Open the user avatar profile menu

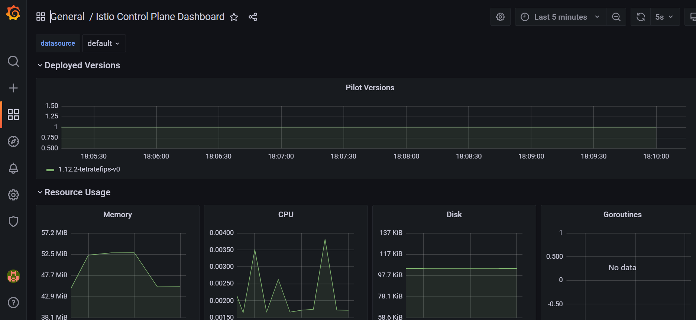click(x=13, y=276)
